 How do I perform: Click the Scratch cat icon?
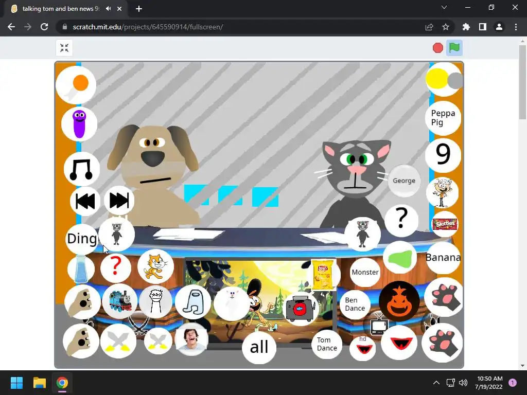click(x=155, y=267)
